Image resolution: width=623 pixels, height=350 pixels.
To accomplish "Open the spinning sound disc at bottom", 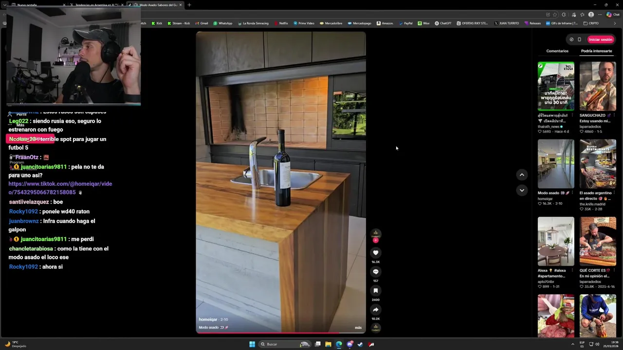I will 375,327.
